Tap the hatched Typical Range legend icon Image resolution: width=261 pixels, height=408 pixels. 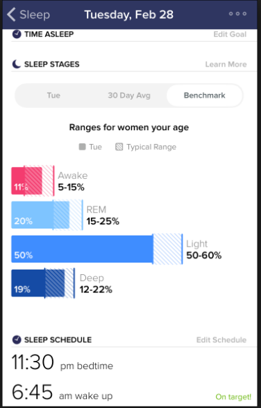pos(119,147)
